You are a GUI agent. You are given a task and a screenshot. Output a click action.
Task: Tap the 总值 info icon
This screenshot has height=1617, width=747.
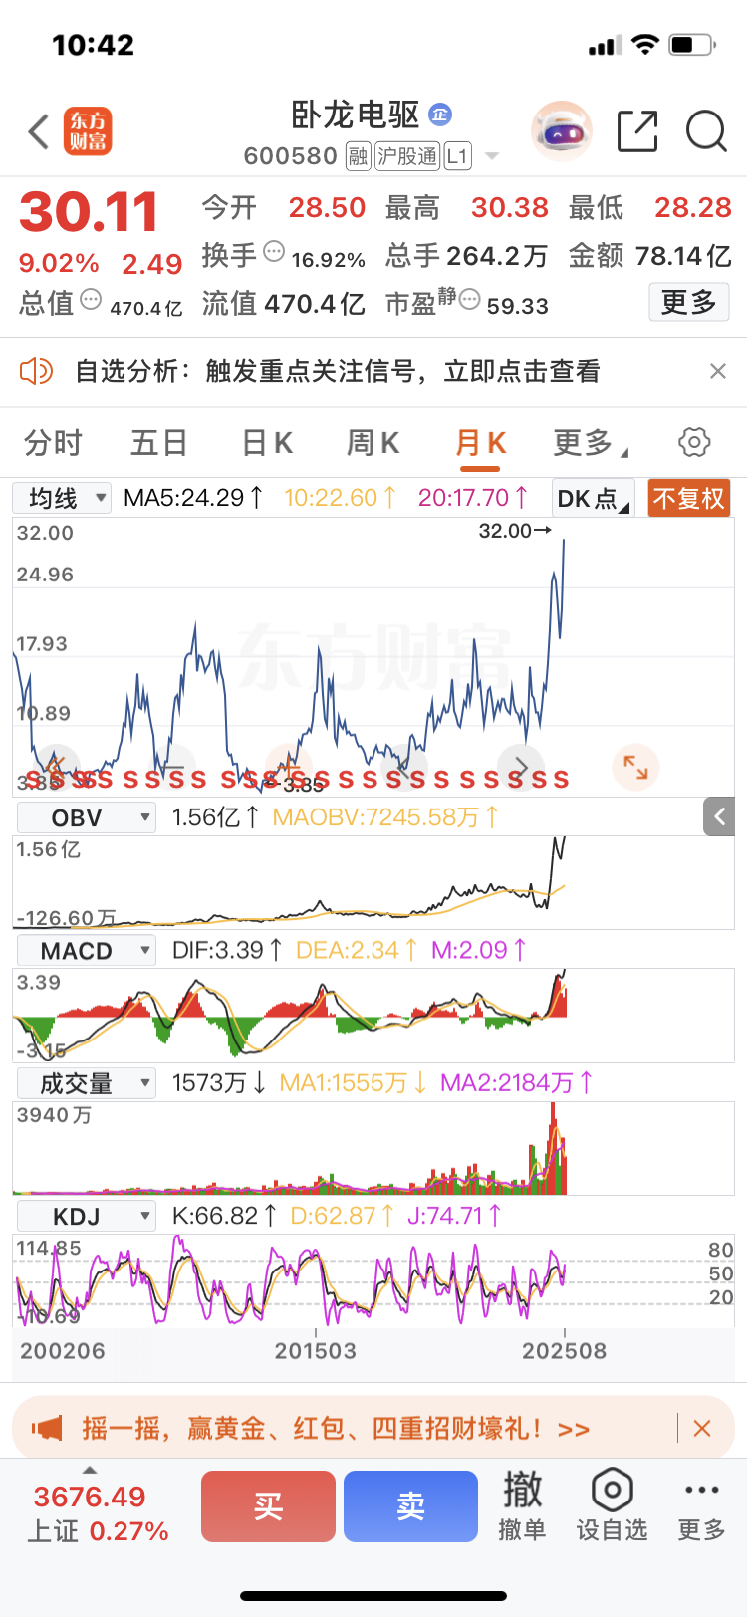tap(91, 299)
